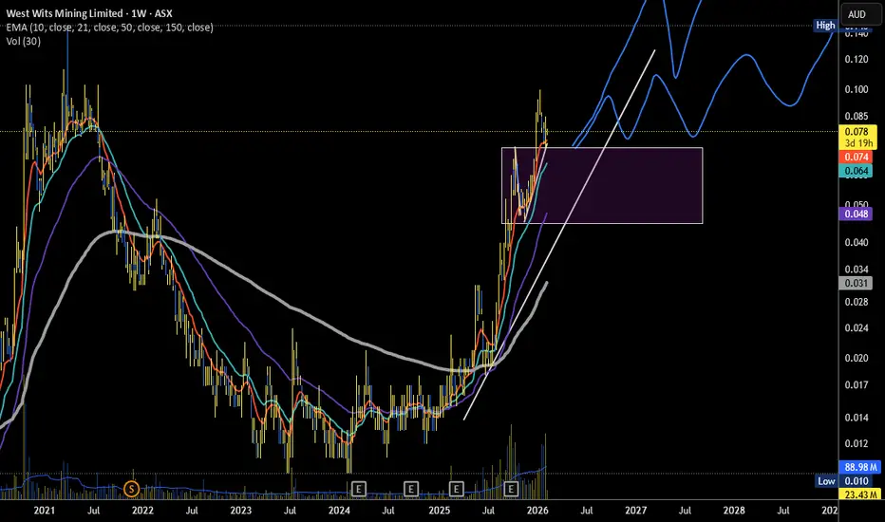Open the earnings E marker near early 2025
This screenshot has width=885, height=522.
pos(456,489)
